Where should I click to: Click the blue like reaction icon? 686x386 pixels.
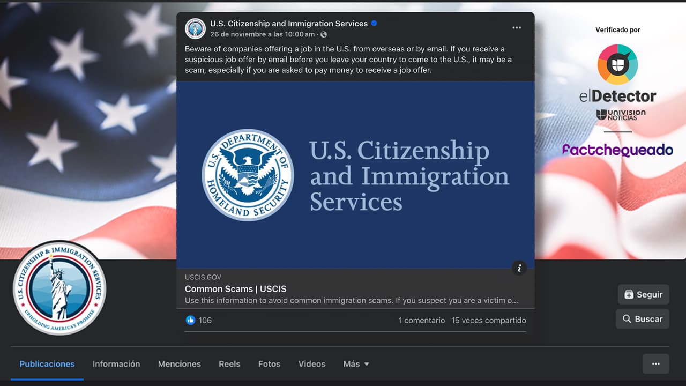(x=190, y=320)
